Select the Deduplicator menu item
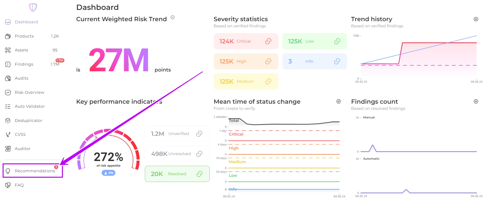Screen dimensions: 493x213 tap(28, 121)
